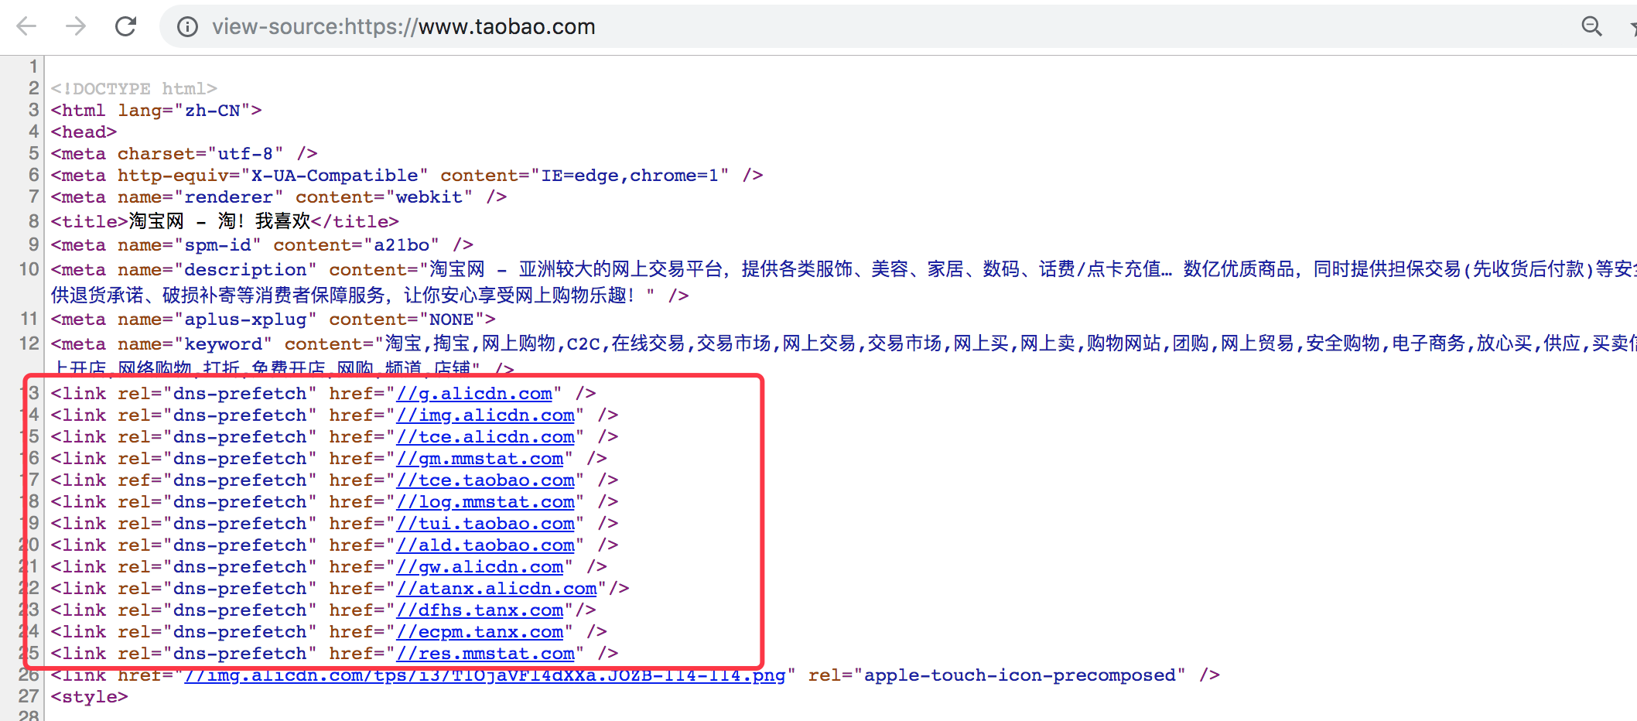Click the apple-touch-icon-precomposed rel value
This screenshot has width=1637, height=721.
1020,675
